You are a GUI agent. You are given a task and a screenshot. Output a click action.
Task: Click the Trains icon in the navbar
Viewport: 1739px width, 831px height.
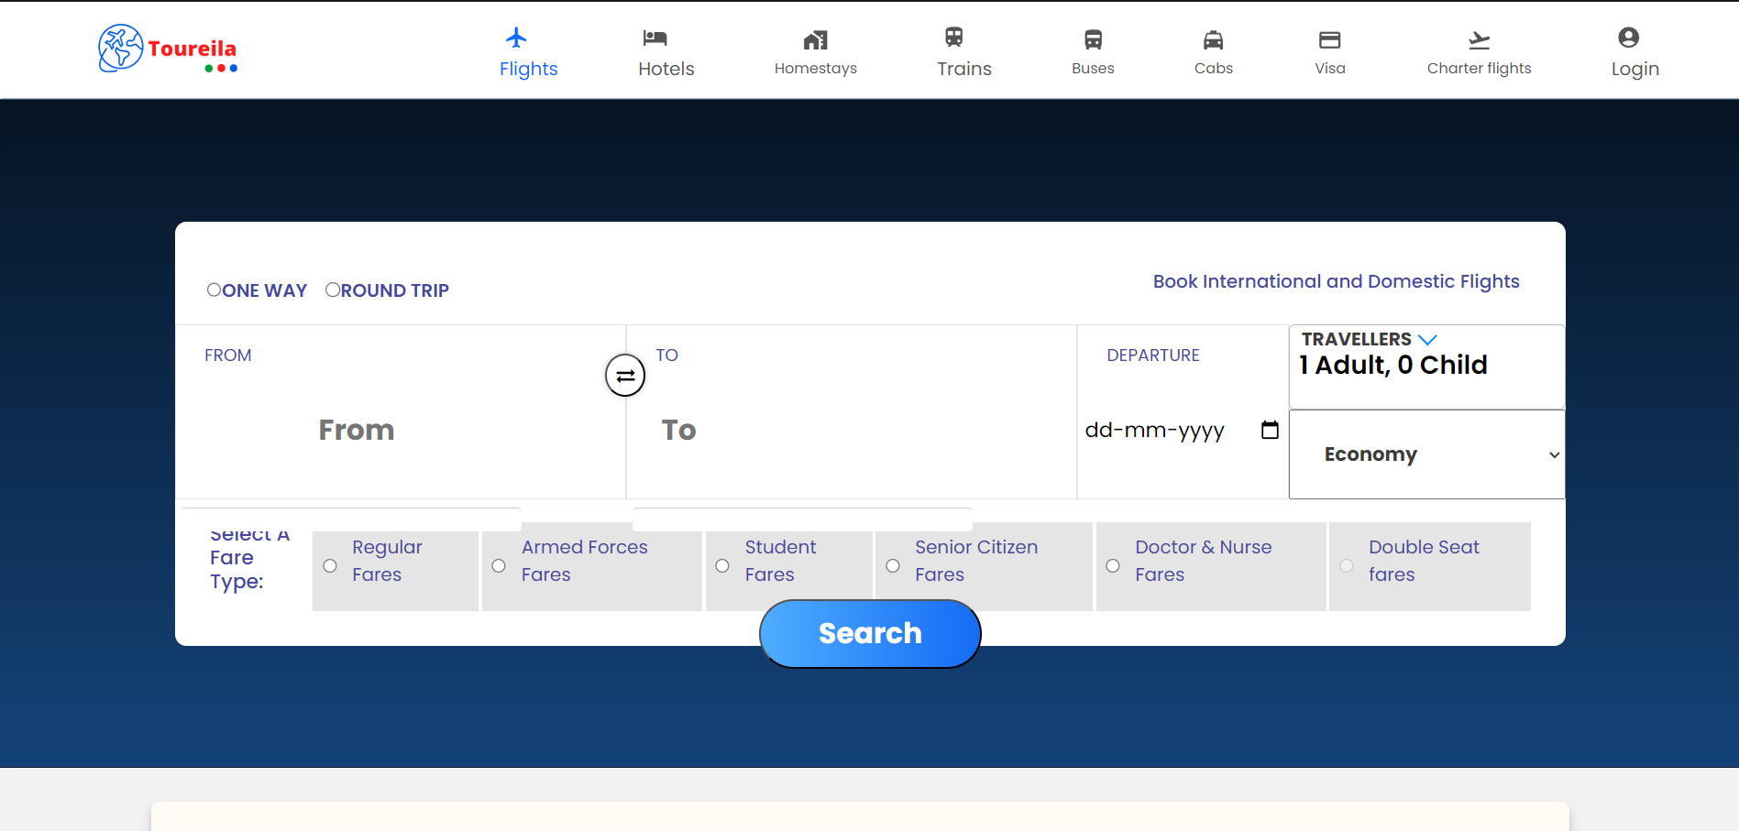pyautogui.click(x=954, y=38)
